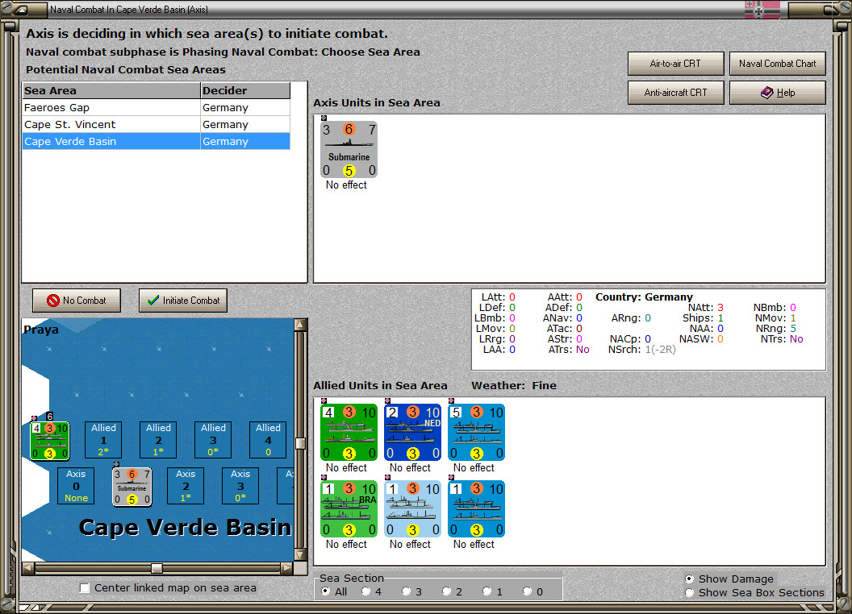Image resolution: width=852 pixels, height=614 pixels.
Task: Click the green 4-3-10 Allied ship counter
Action: (x=348, y=431)
